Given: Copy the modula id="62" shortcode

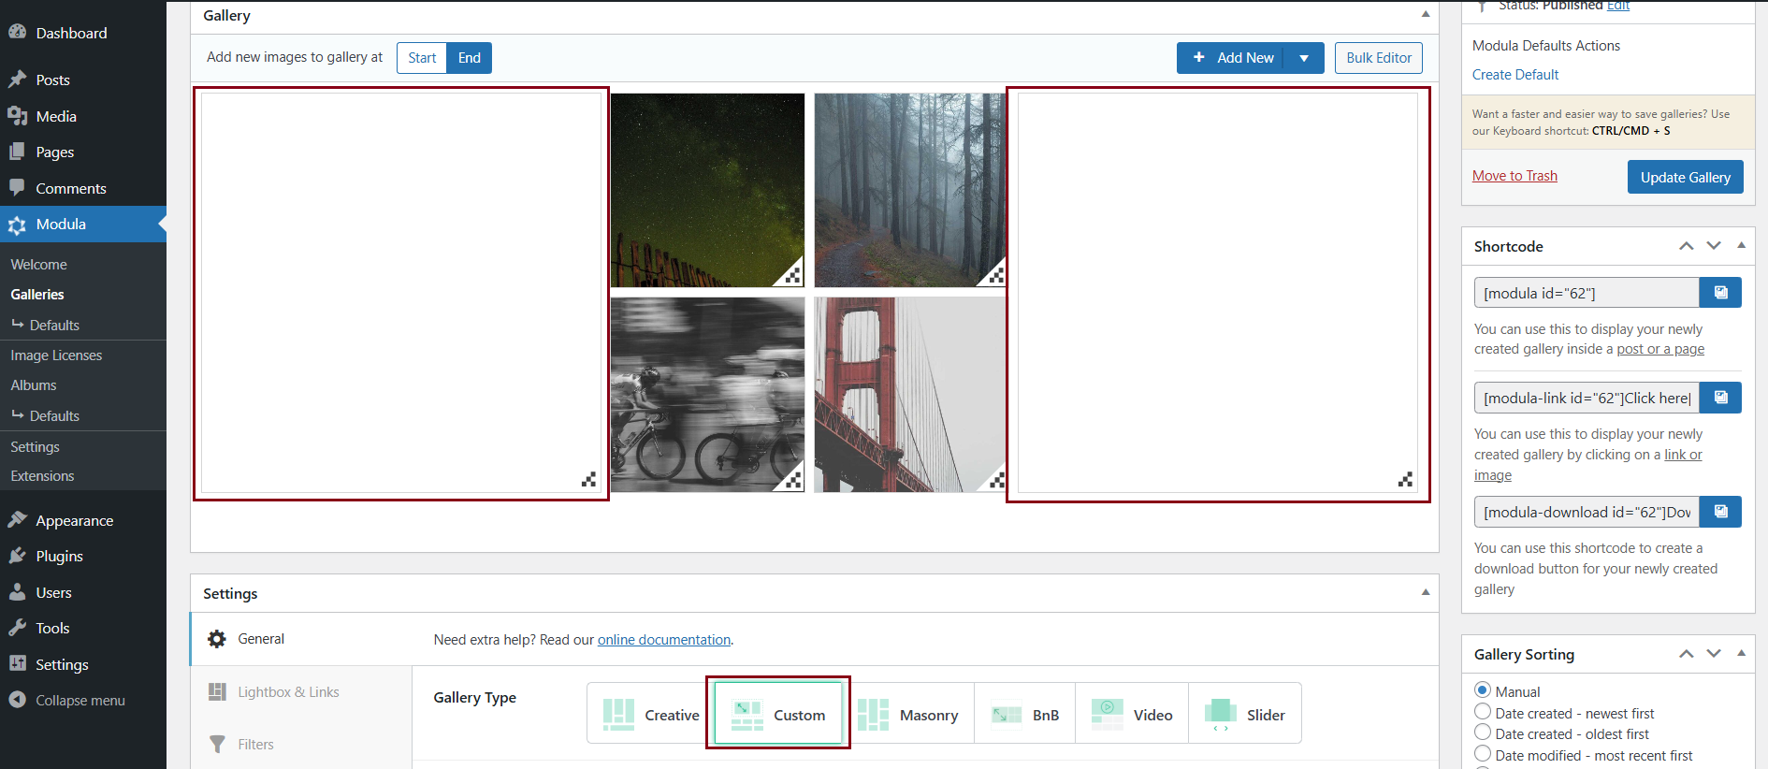Looking at the screenshot, I should tap(1719, 293).
